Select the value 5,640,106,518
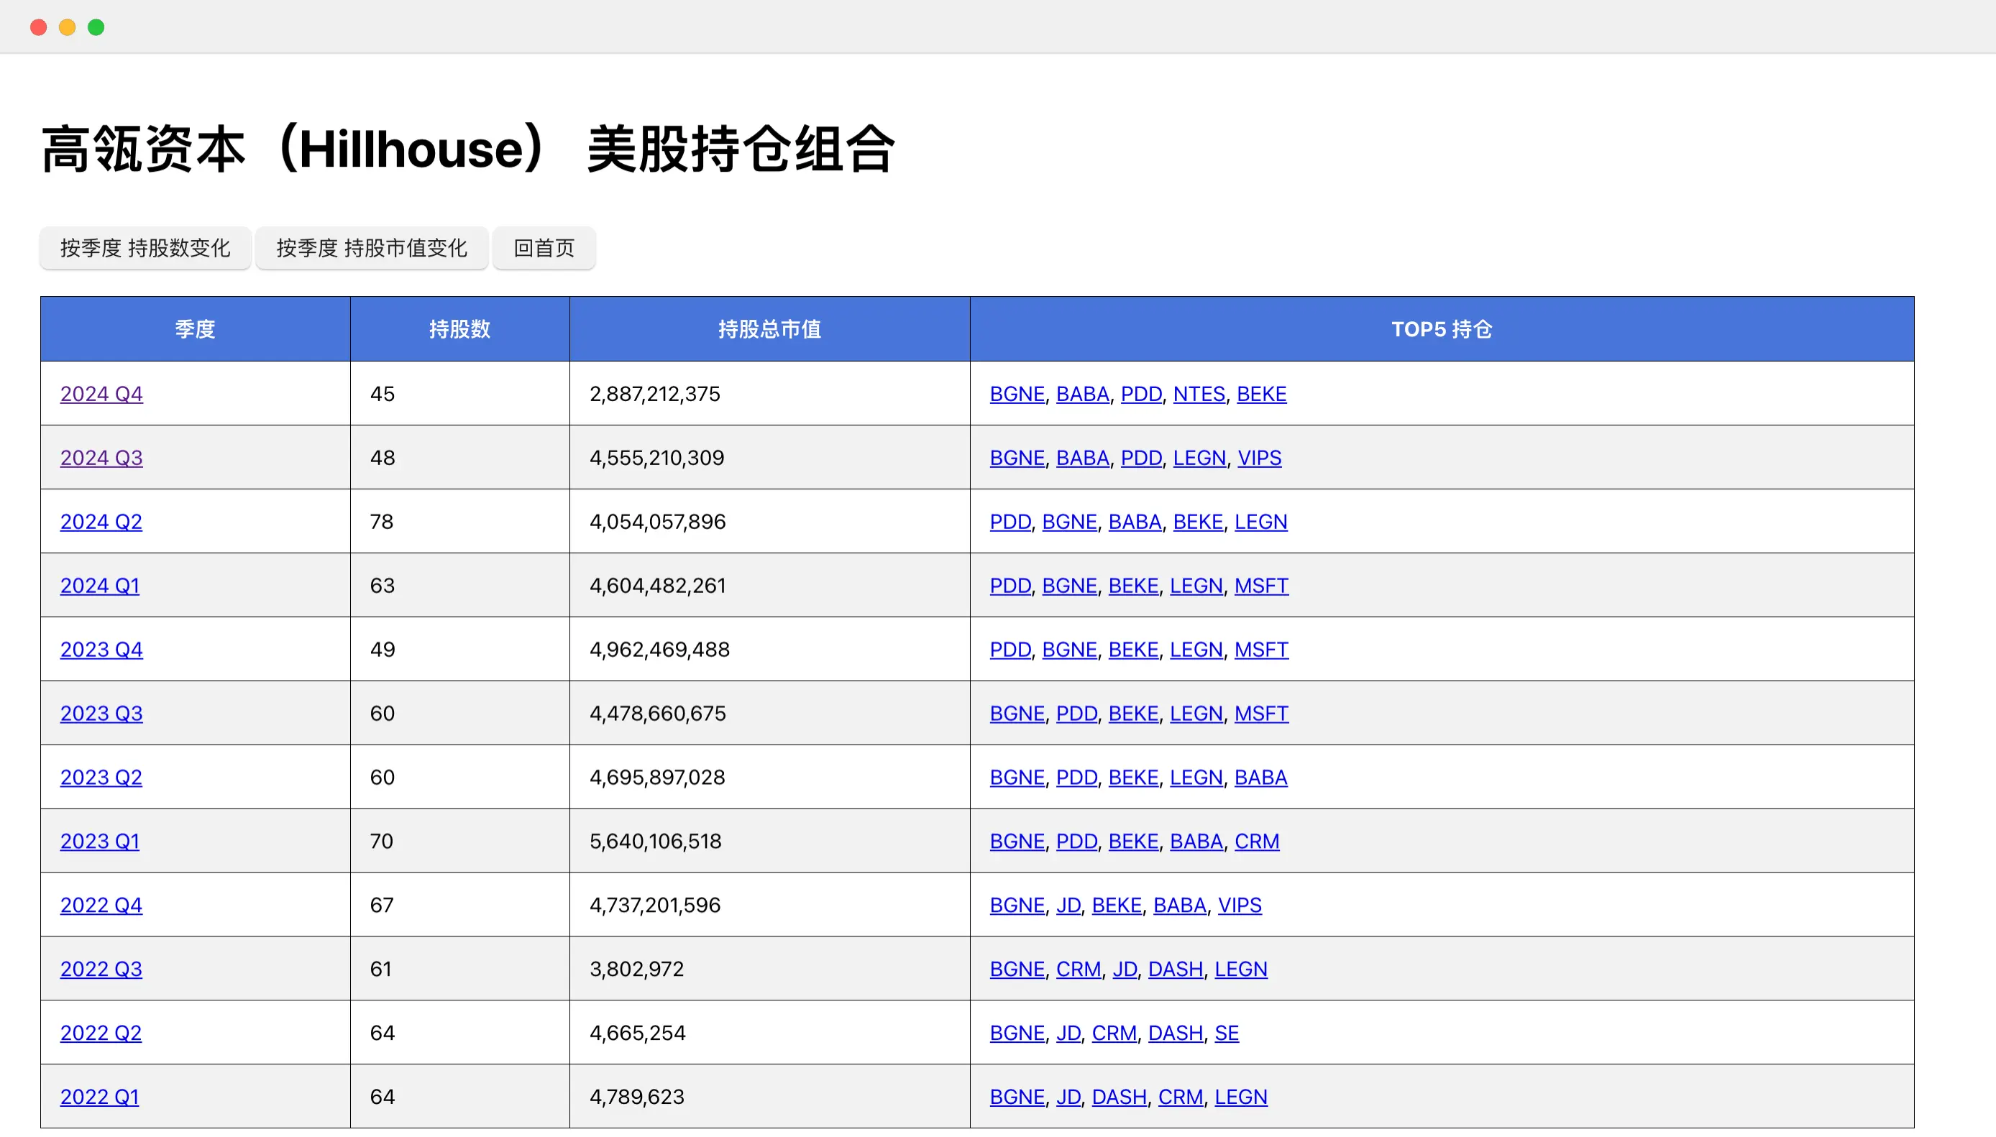This screenshot has width=1996, height=1137. (x=656, y=842)
